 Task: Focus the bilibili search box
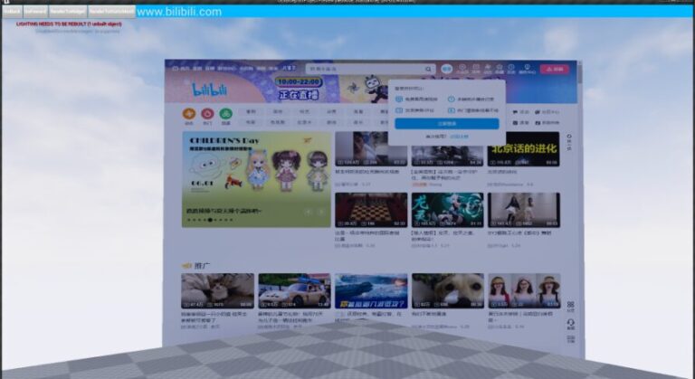(x=370, y=69)
